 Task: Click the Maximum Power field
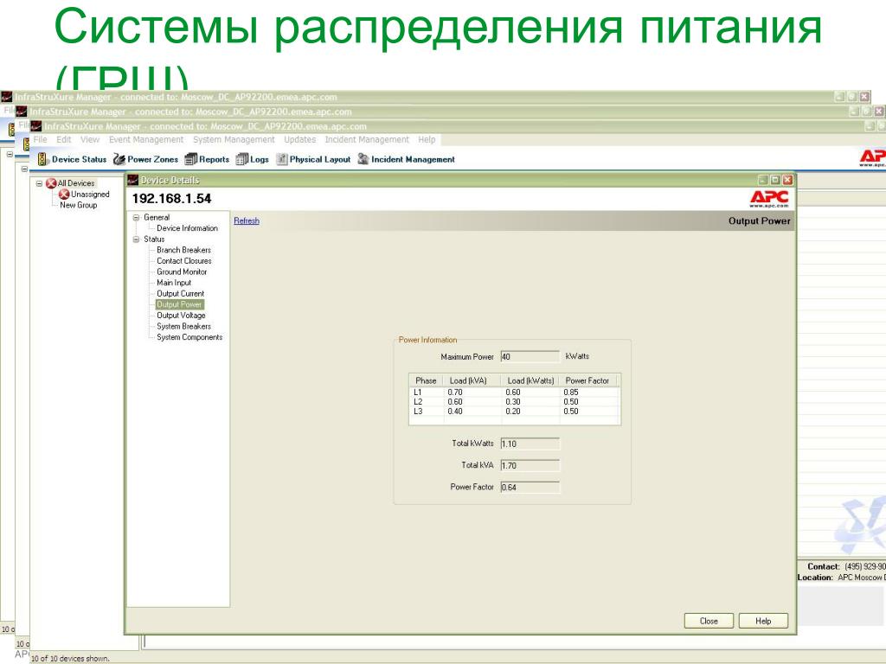(x=530, y=357)
